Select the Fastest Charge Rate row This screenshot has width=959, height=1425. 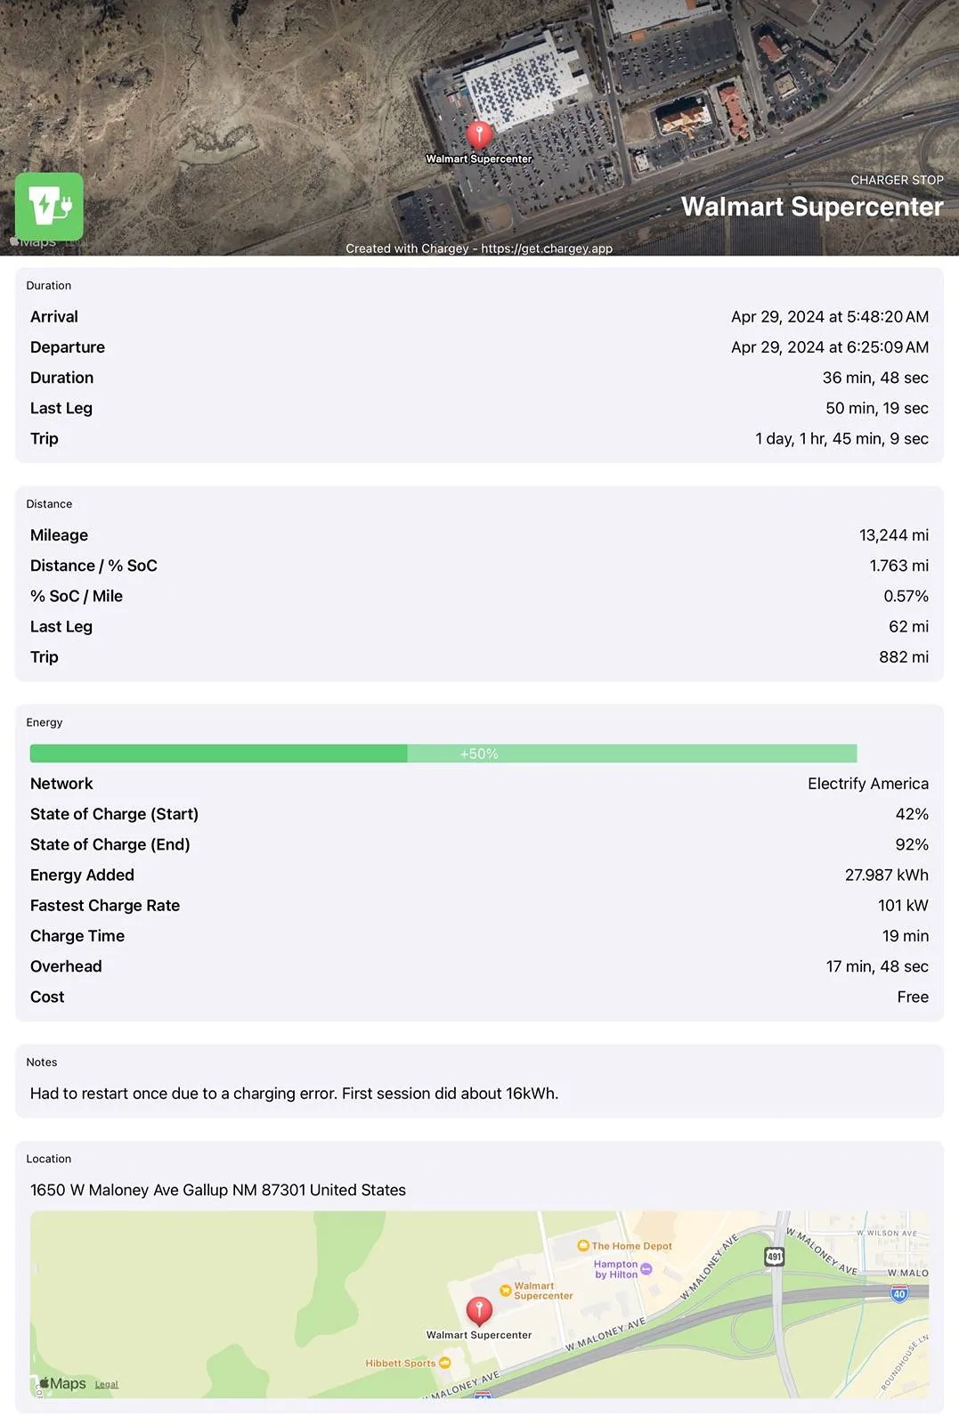coord(479,905)
